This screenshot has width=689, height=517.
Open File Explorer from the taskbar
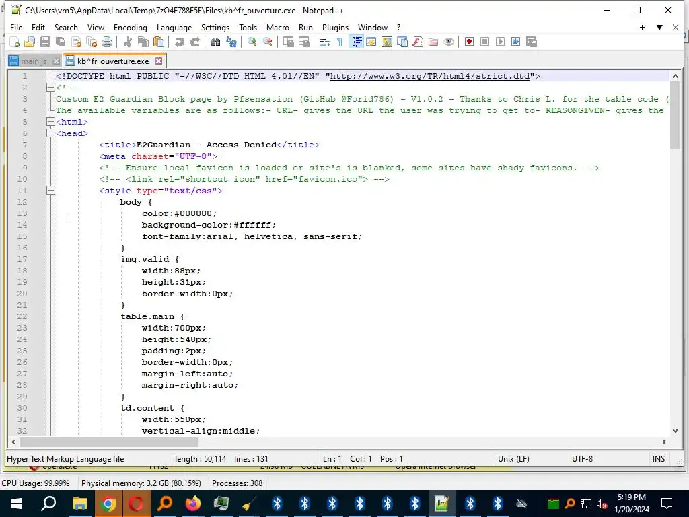pos(79,504)
